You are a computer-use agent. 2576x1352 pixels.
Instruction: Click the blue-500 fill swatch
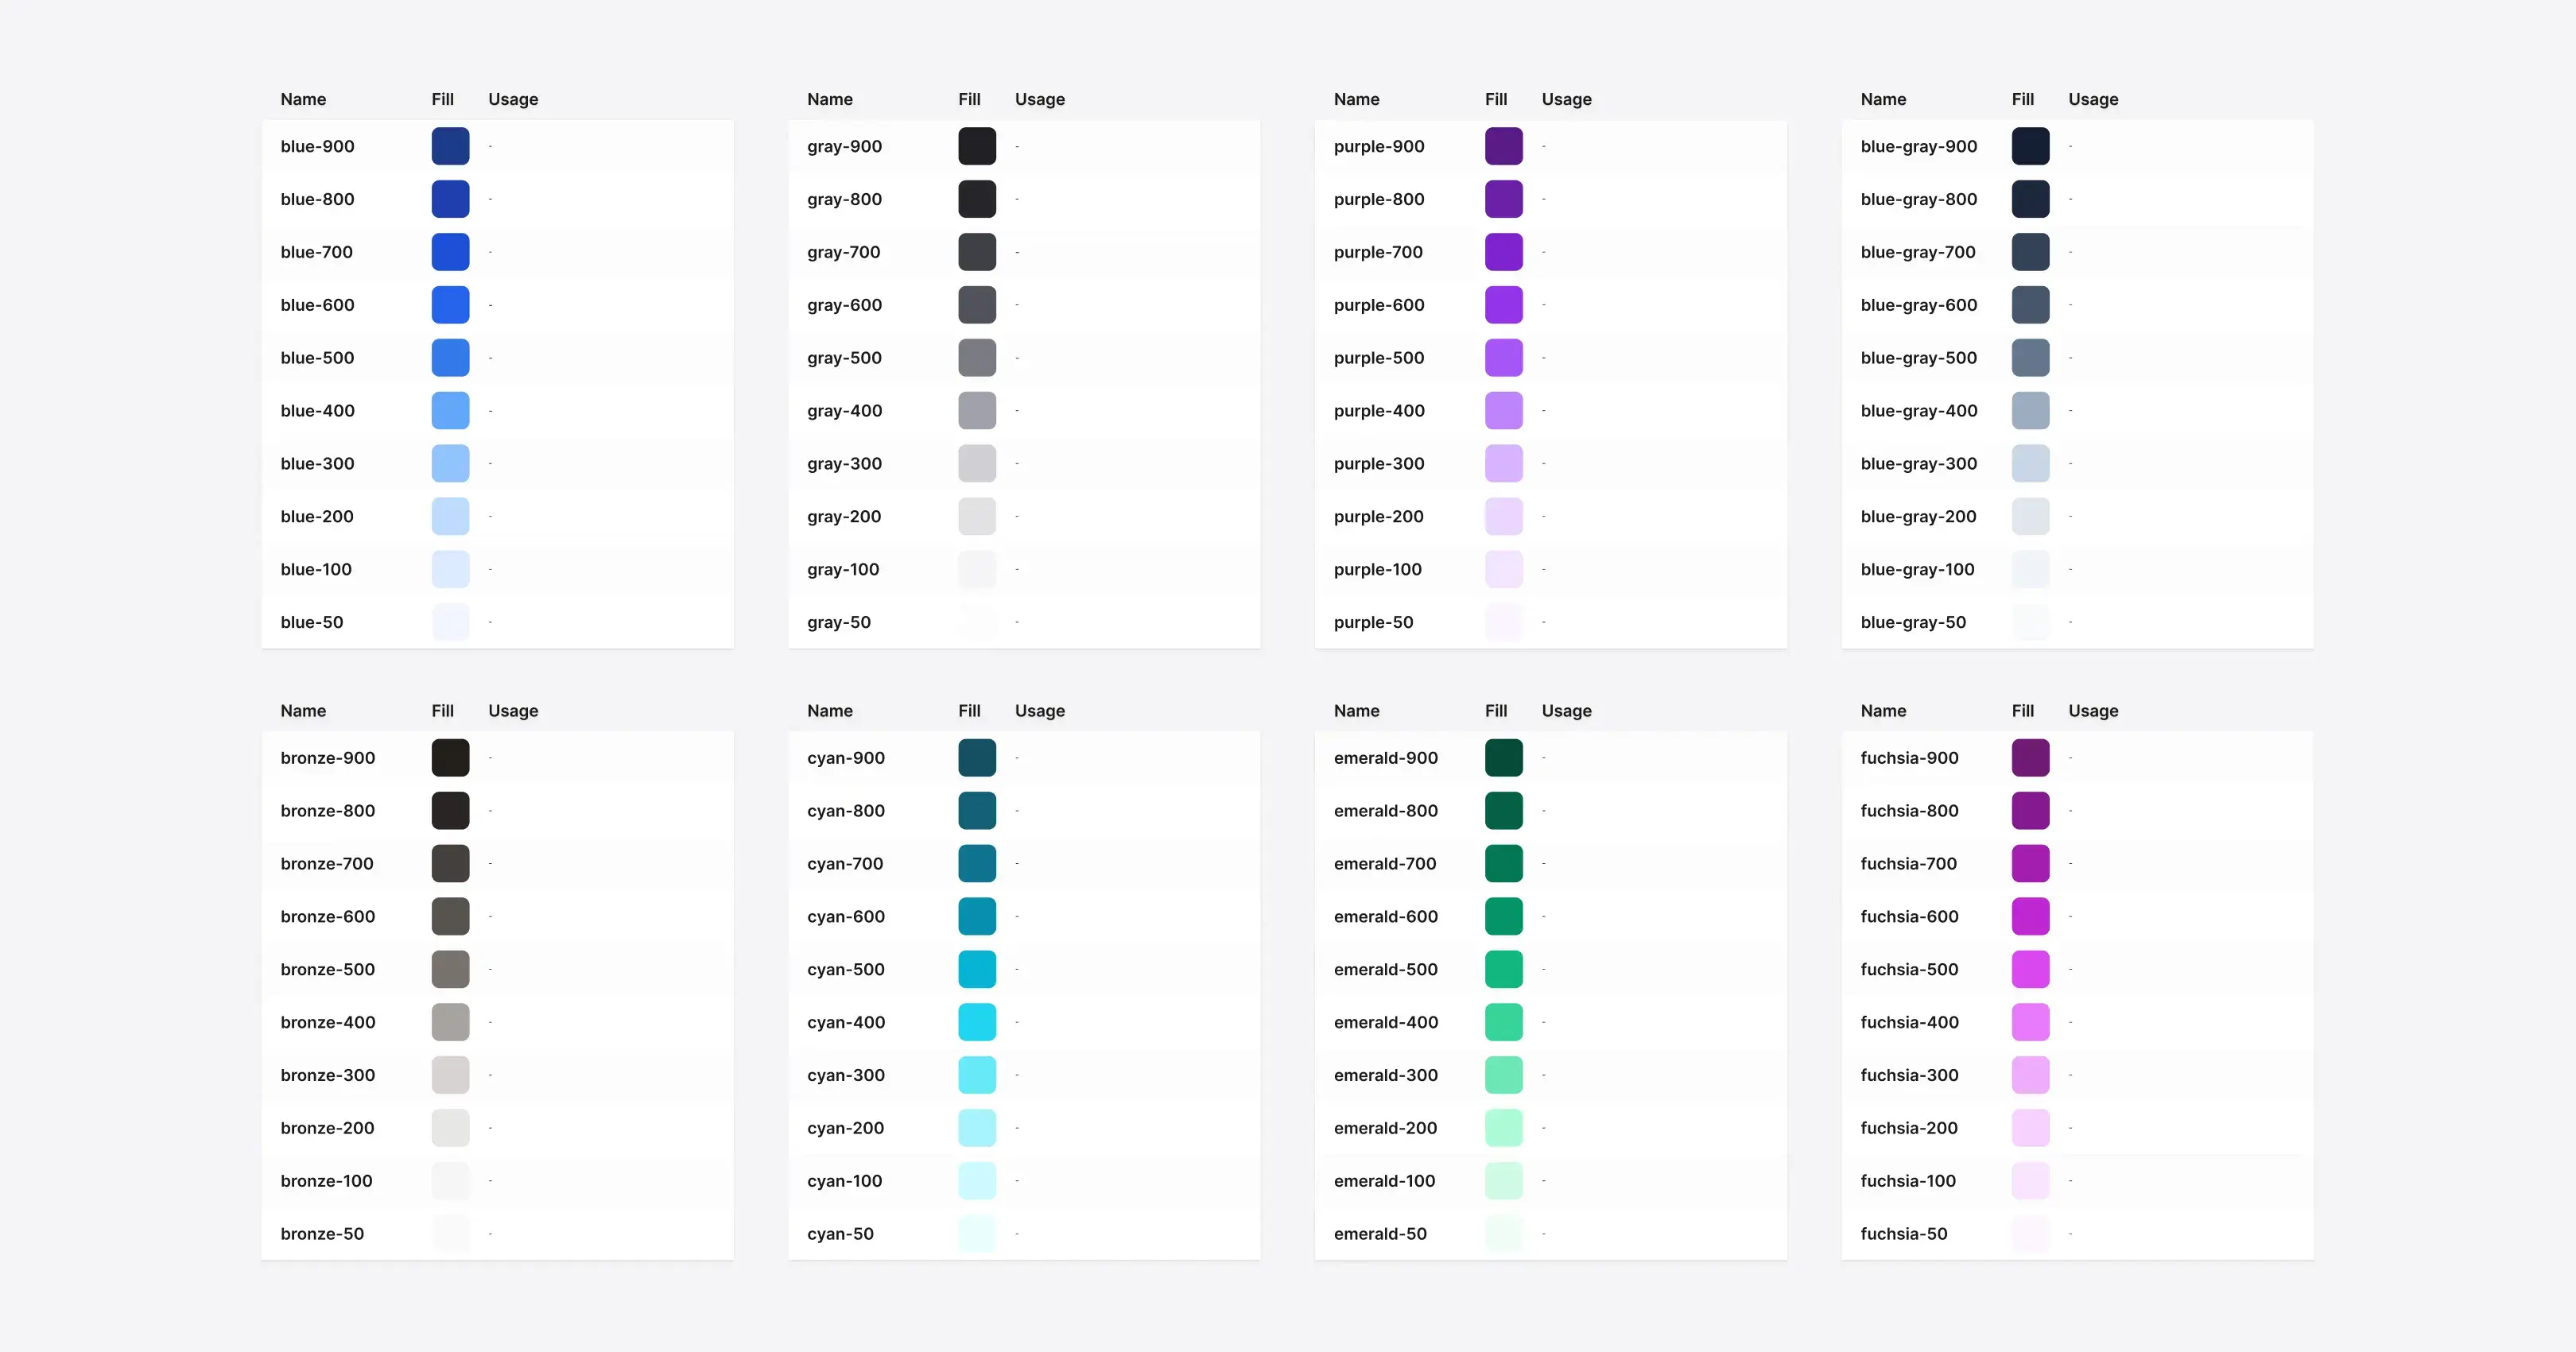coord(451,357)
